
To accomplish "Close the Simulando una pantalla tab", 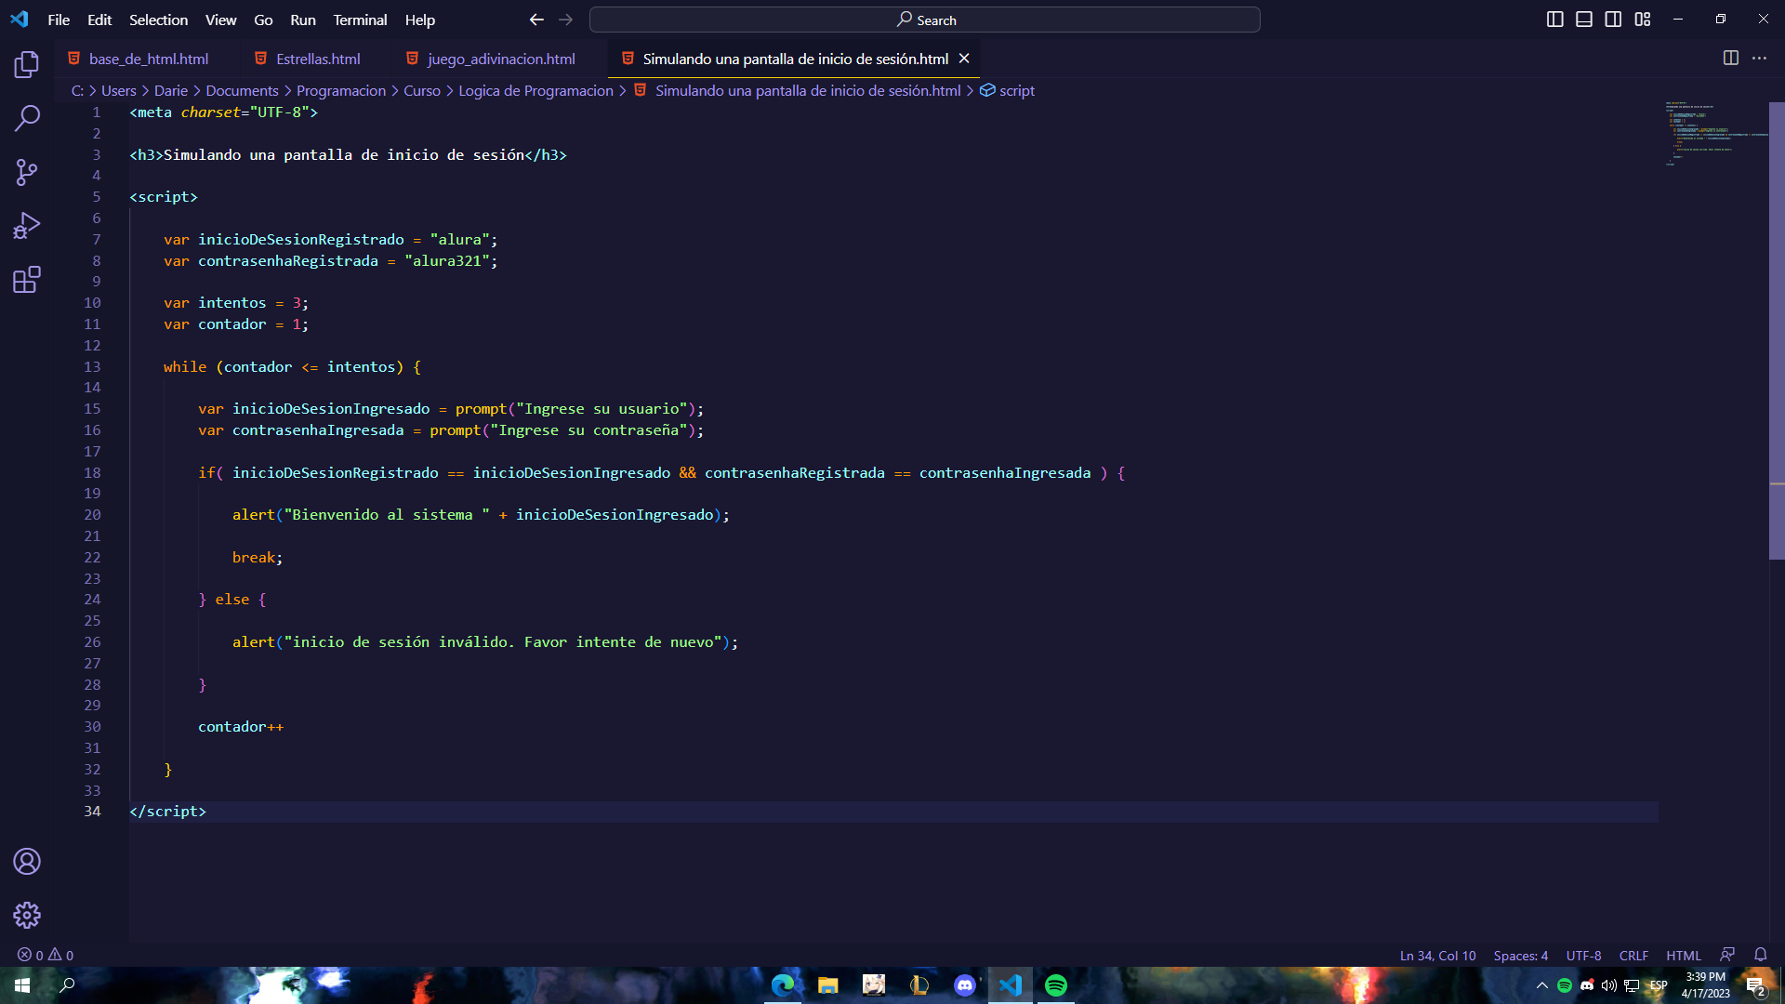I will tap(964, 59).
